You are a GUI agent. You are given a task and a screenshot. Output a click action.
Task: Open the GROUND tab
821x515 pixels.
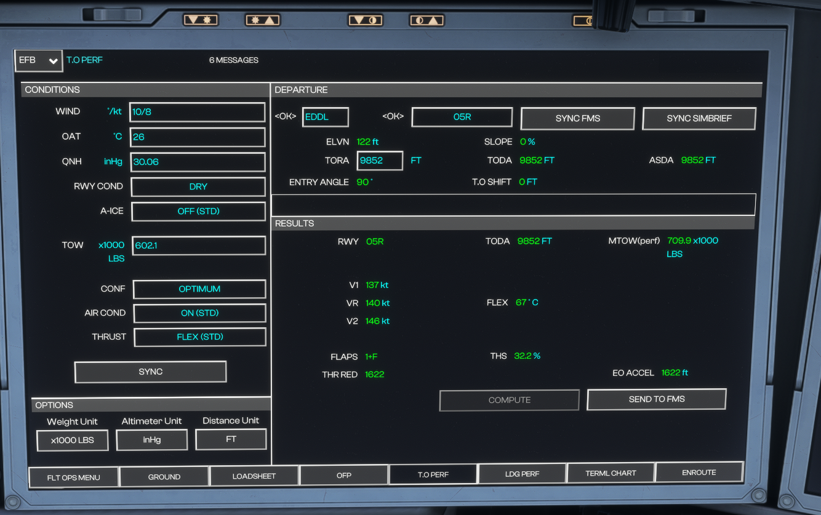click(x=164, y=476)
